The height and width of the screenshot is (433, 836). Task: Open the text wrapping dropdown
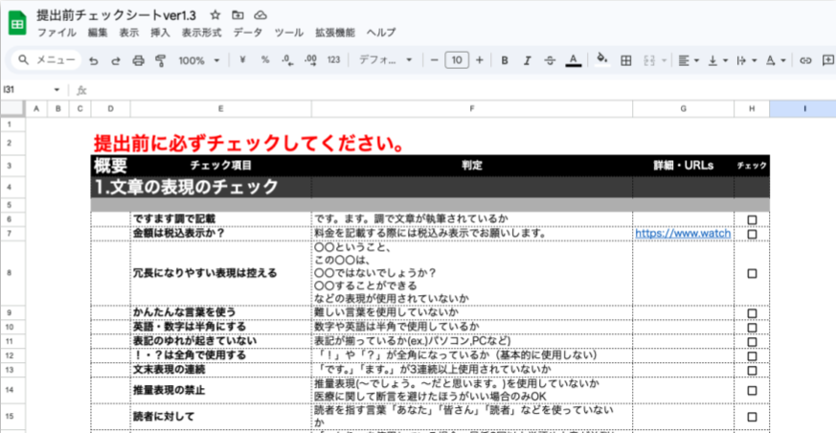click(746, 60)
